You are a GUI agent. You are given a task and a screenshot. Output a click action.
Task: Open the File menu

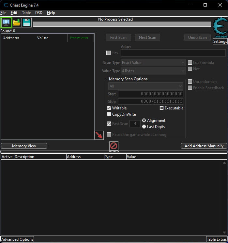tap(3, 13)
